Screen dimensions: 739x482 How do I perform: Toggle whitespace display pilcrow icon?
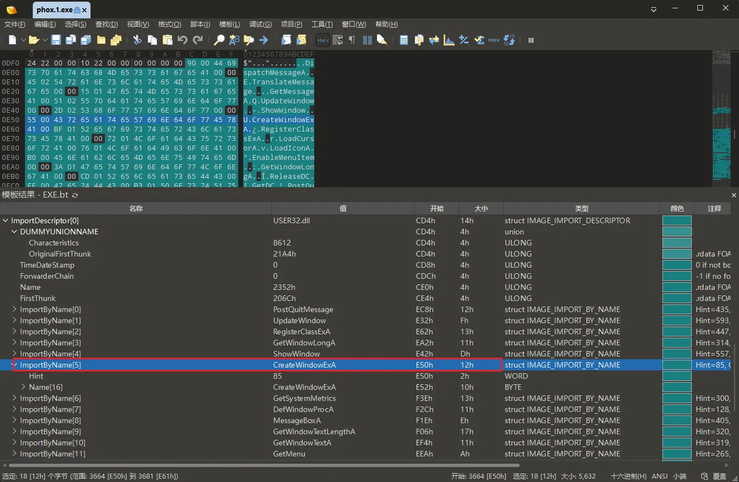(351, 40)
